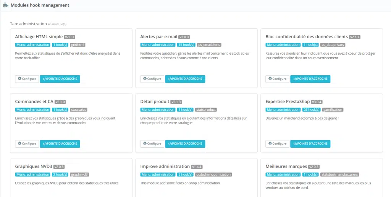Open Configure for Bloc confidentialité des données clients

pyautogui.click(x=277, y=79)
